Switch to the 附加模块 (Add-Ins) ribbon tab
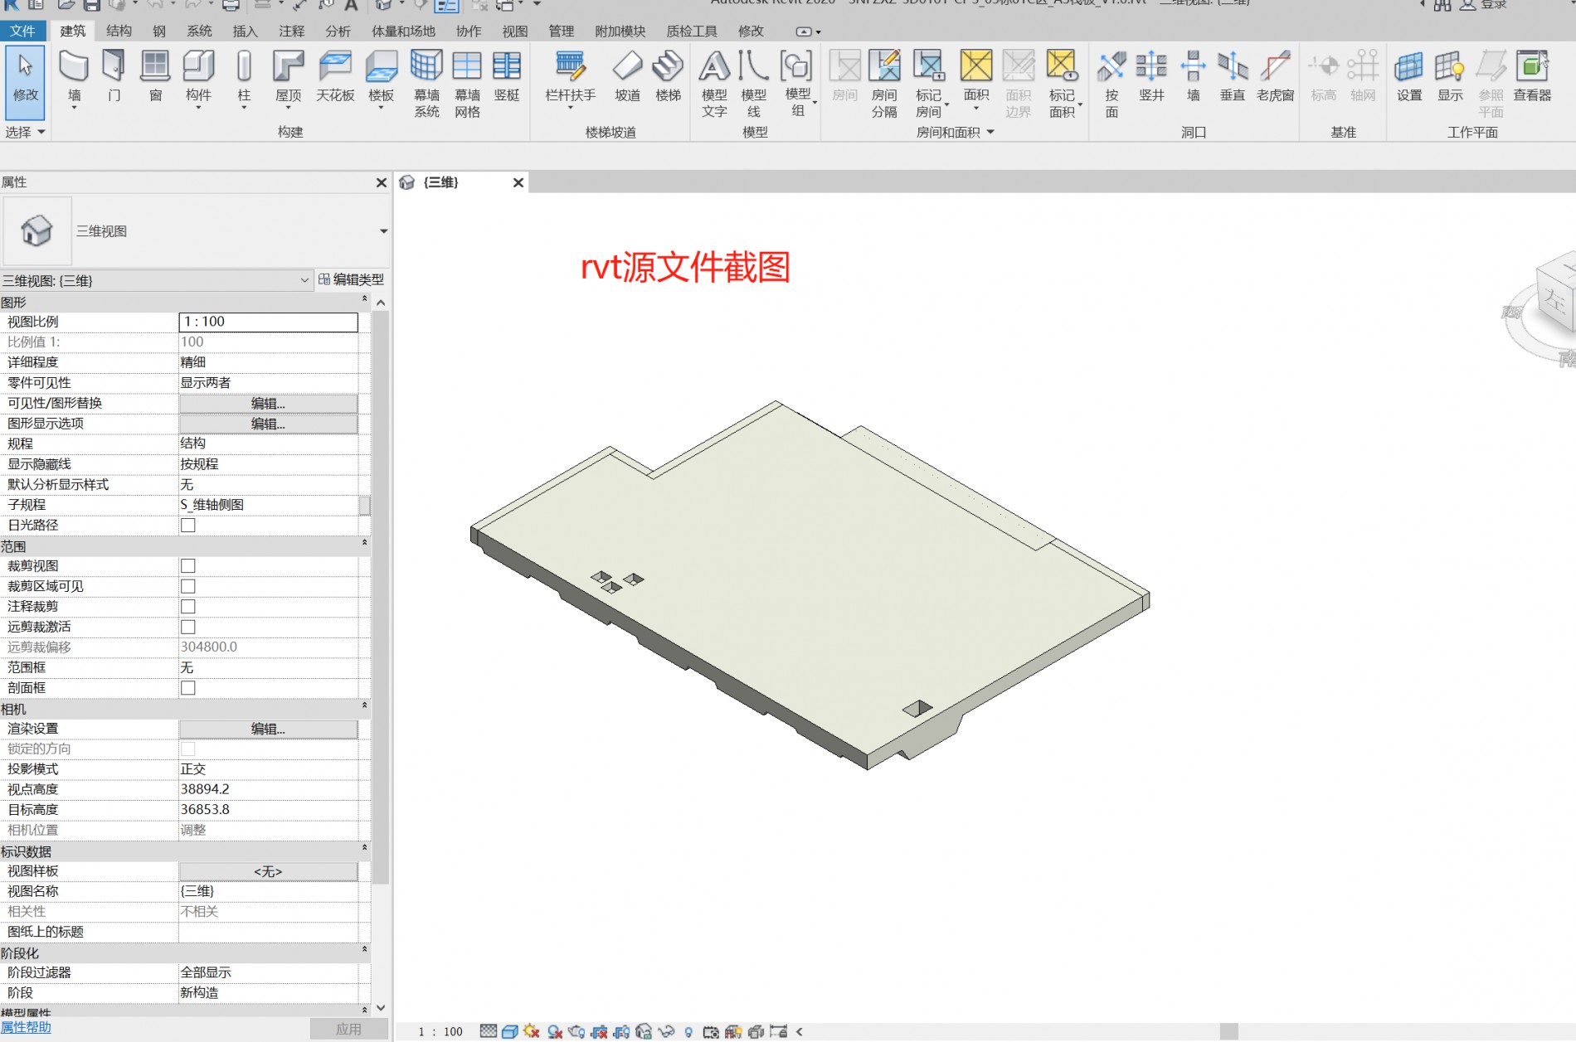This screenshot has height=1042, width=1576. 620,31
